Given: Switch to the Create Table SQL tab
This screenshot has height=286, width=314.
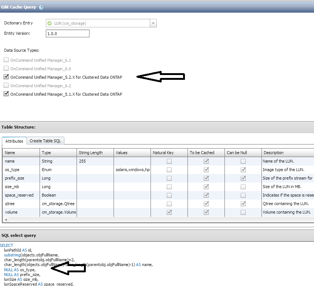Looking at the screenshot, I should pos(45,141).
